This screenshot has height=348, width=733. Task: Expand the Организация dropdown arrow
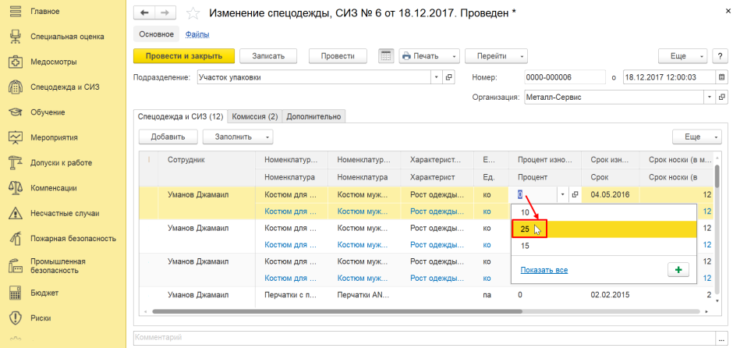click(710, 98)
